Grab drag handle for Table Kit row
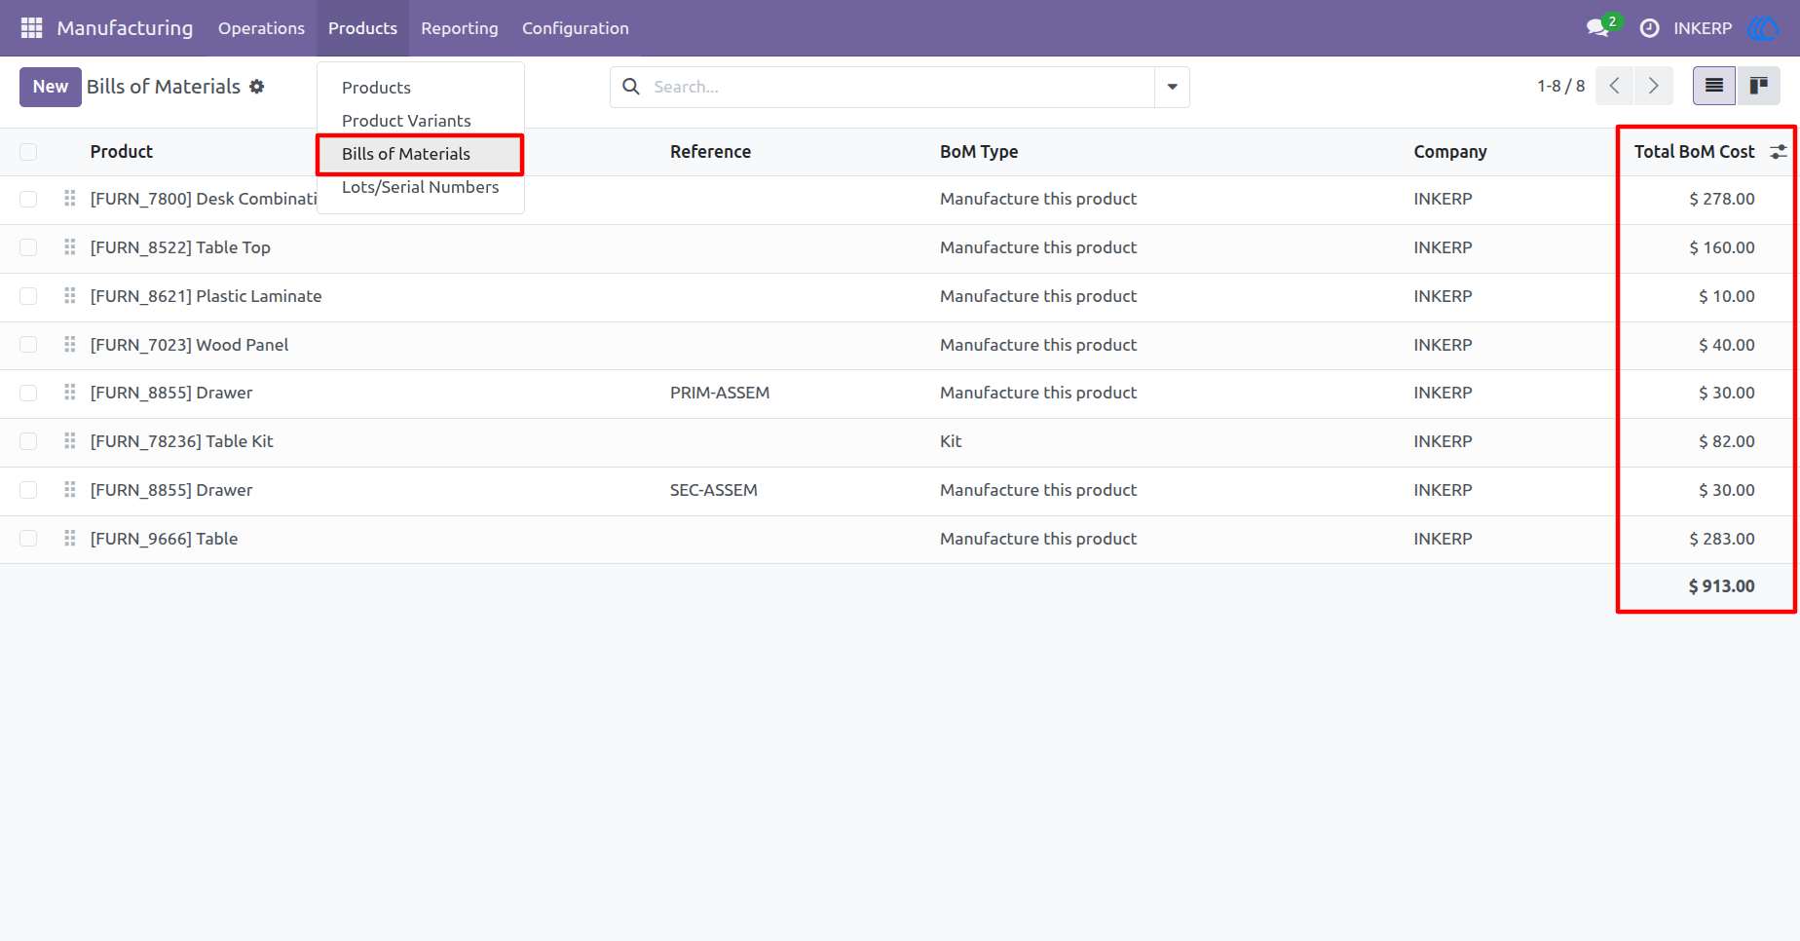This screenshot has height=941, width=1800. pos(70,441)
